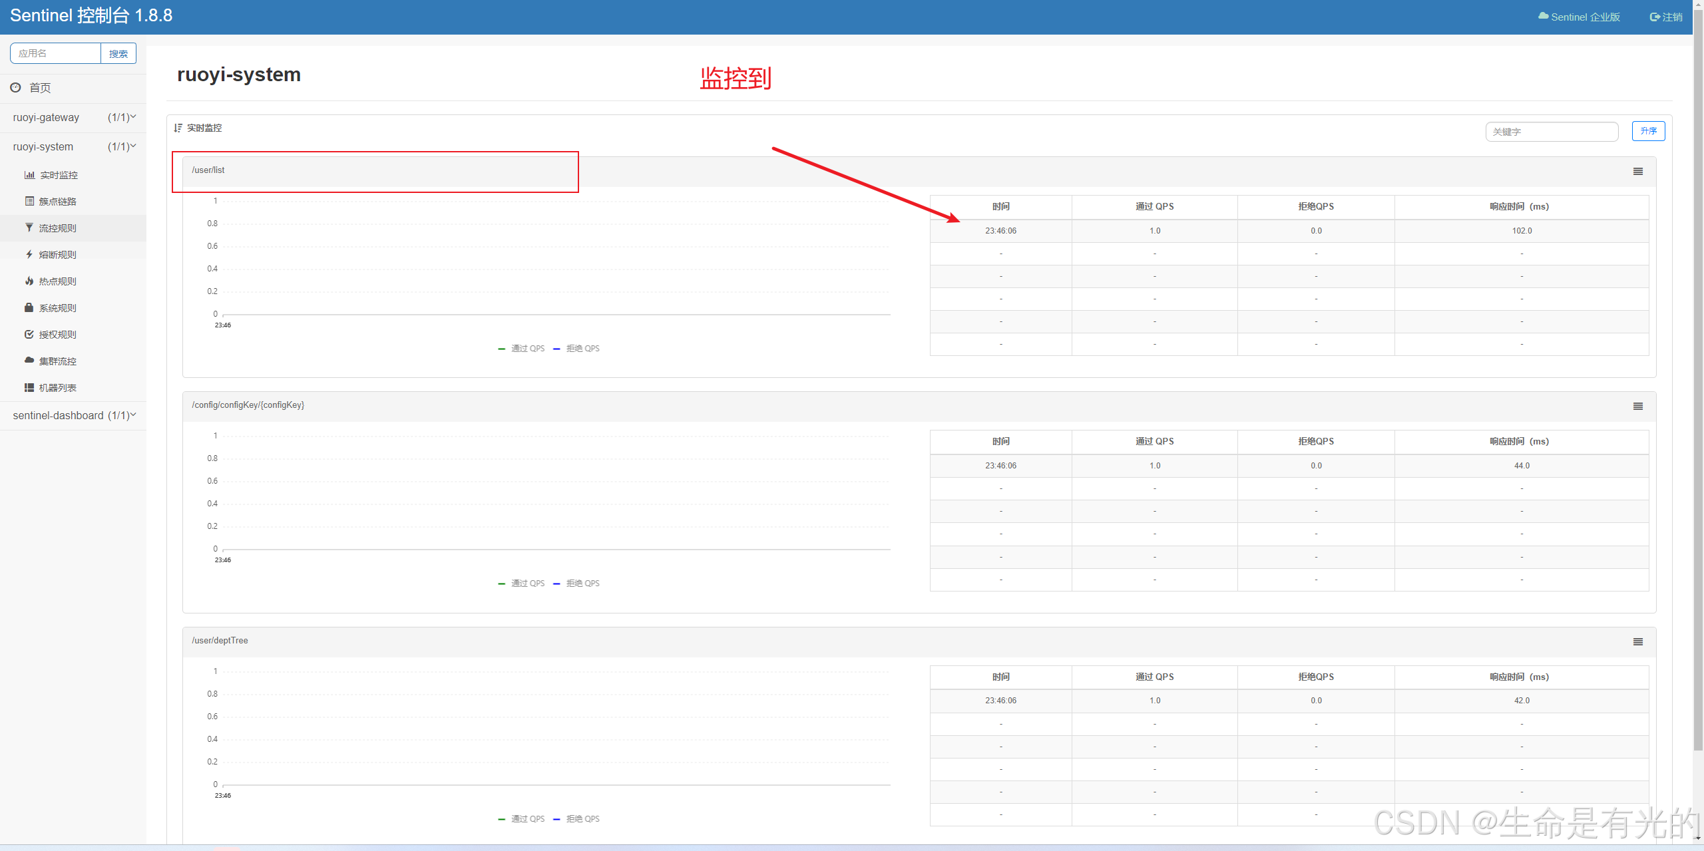Click the sort icon beside 实时监控 heading
This screenshot has width=1704, height=851.
tap(178, 128)
